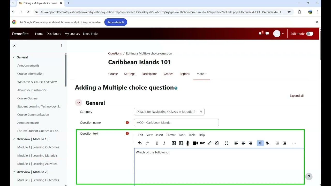Image resolution: width=331 pixels, height=186 pixels.
Task: Undo the last edit in the editor
Action: 140,143
